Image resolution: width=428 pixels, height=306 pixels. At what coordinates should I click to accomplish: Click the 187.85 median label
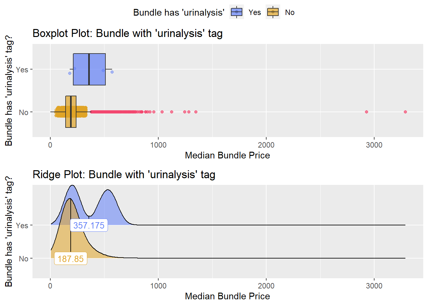71,259
